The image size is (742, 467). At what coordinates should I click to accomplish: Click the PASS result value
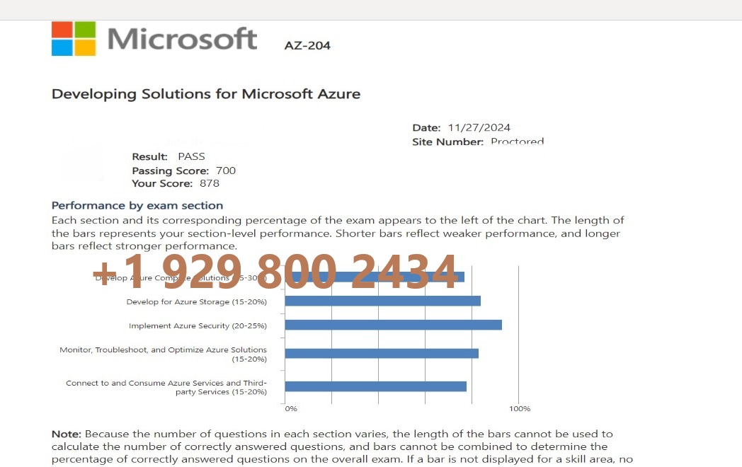point(191,156)
